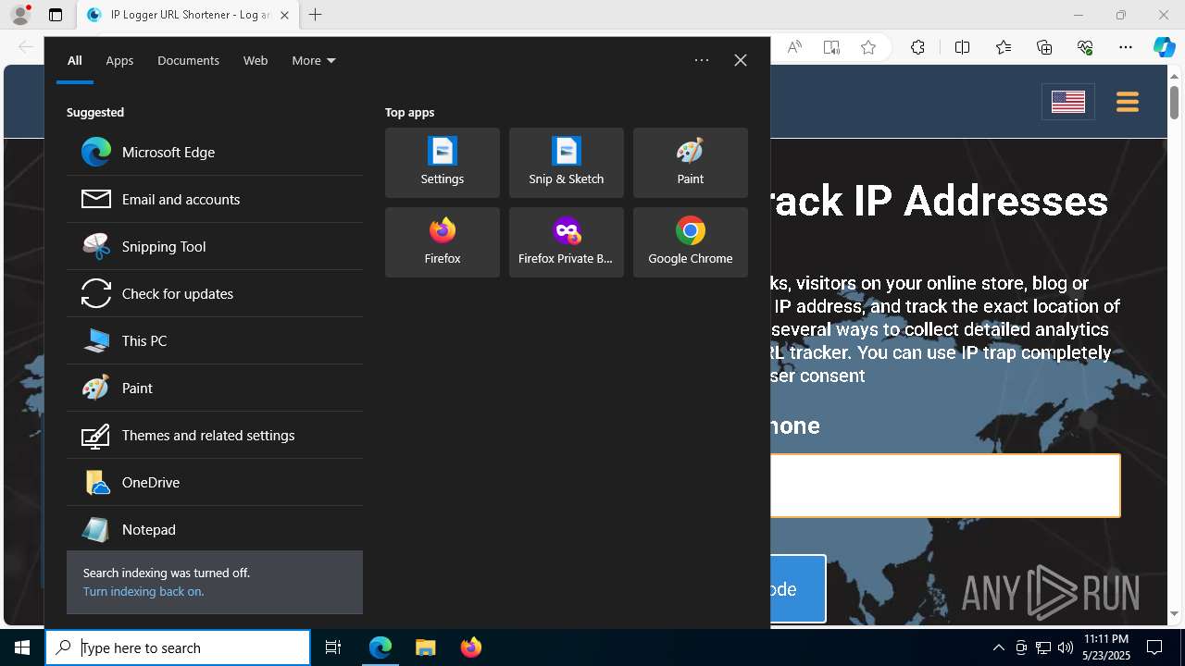1185x666 pixels.
Task: Open a new browser tab
Action: tap(316, 15)
